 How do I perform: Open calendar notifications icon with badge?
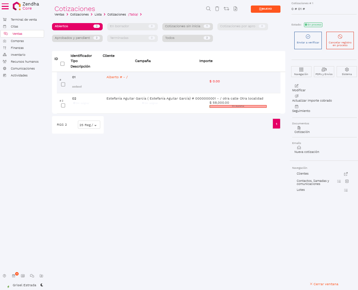(x=14, y=276)
